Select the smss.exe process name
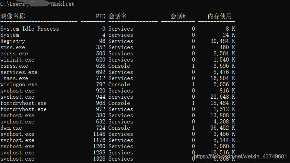The width and height of the screenshot is (290, 163). [13, 47]
